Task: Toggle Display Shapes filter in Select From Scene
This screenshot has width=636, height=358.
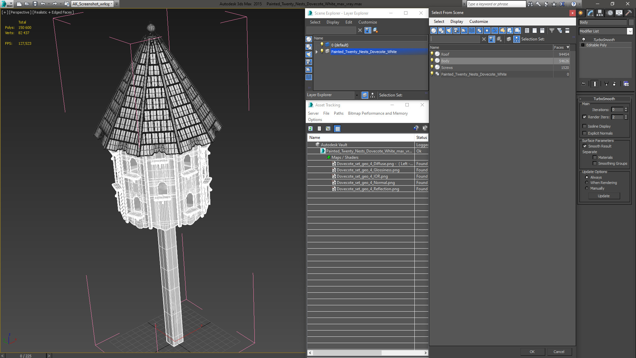Action: (441, 30)
